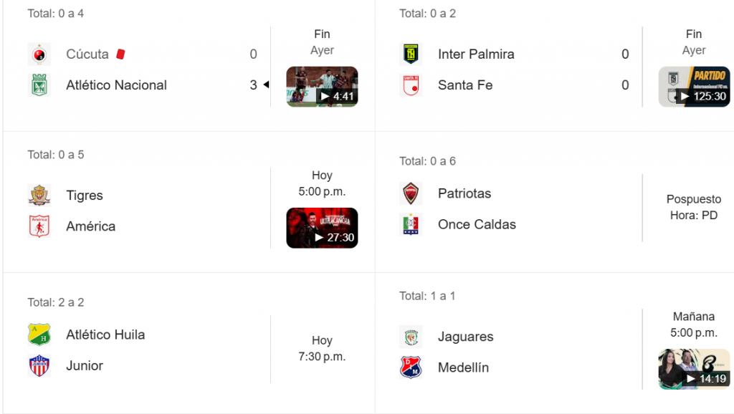Play the 125:30 full match video
This screenshot has width=734, height=414.
point(694,87)
